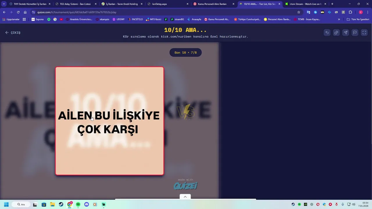Open the Windows Start menu
Viewport: 372px width, 209px height.
coord(6,204)
